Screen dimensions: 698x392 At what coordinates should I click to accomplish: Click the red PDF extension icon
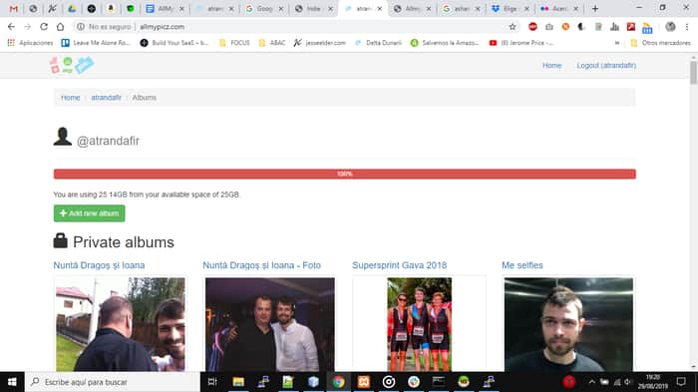pos(631,27)
